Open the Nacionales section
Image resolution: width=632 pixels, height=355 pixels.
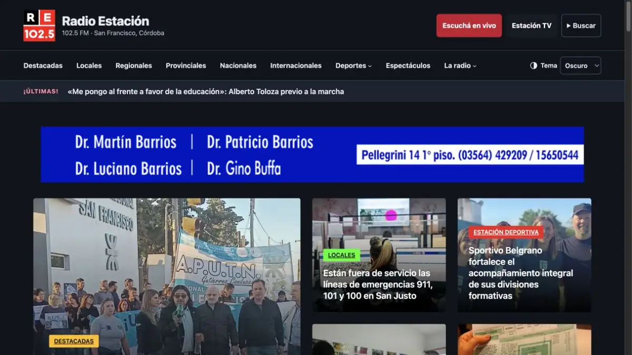point(238,66)
